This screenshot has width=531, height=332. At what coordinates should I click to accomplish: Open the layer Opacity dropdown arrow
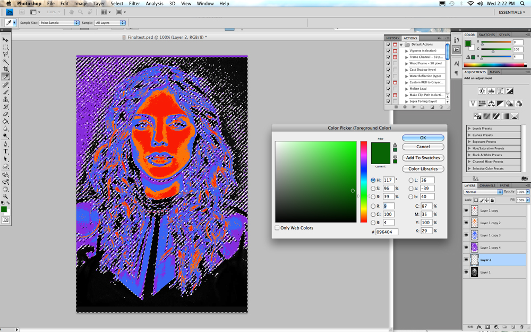pyautogui.click(x=528, y=192)
